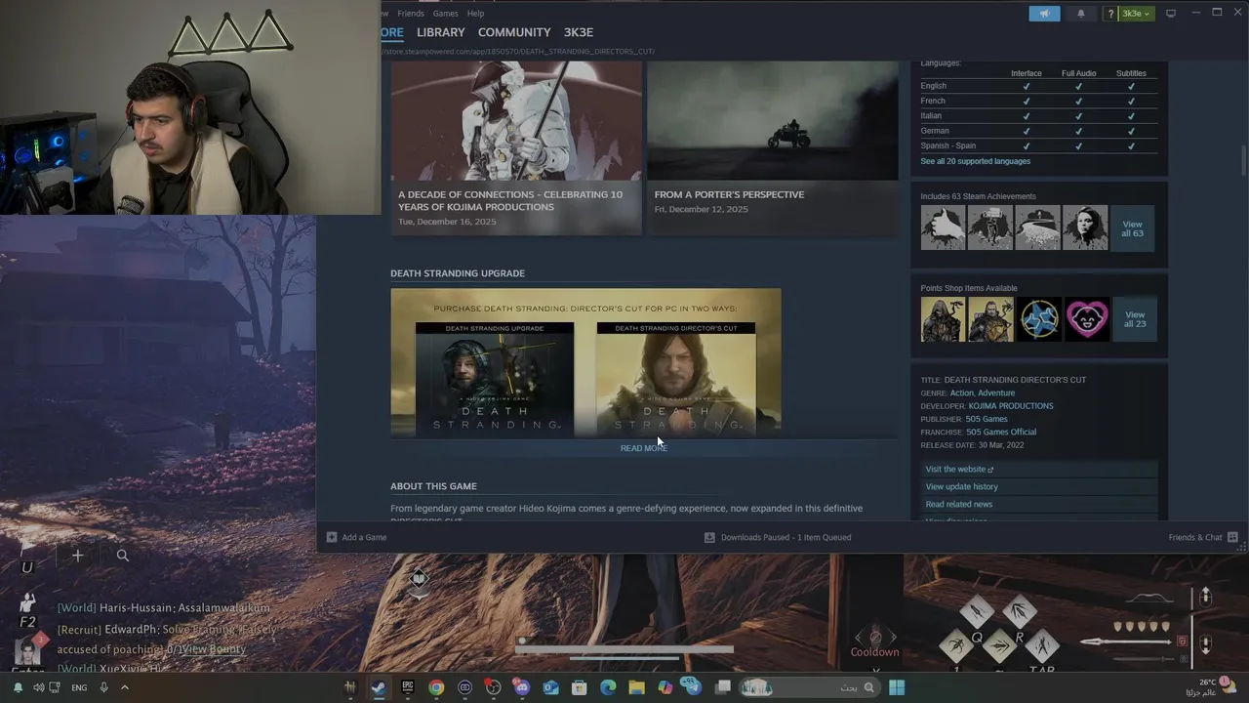Open From a Porter's Perspective news card
Viewport: 1249px width, 703px height.
773,148
